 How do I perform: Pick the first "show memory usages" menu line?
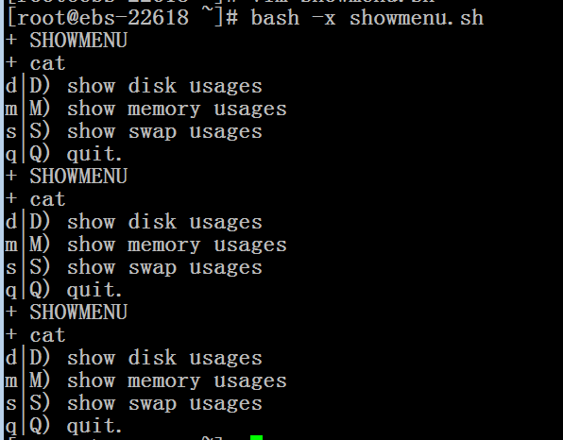(145, 109)
